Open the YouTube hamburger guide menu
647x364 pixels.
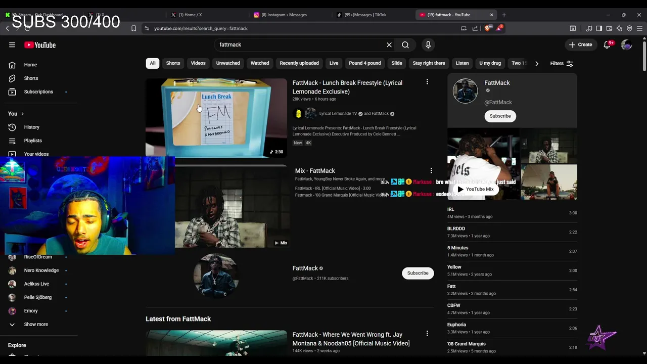pyautogui.click(x=12, y=45)
